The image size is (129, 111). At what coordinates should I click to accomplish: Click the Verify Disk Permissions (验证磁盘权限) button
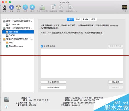tap(53, 82)
